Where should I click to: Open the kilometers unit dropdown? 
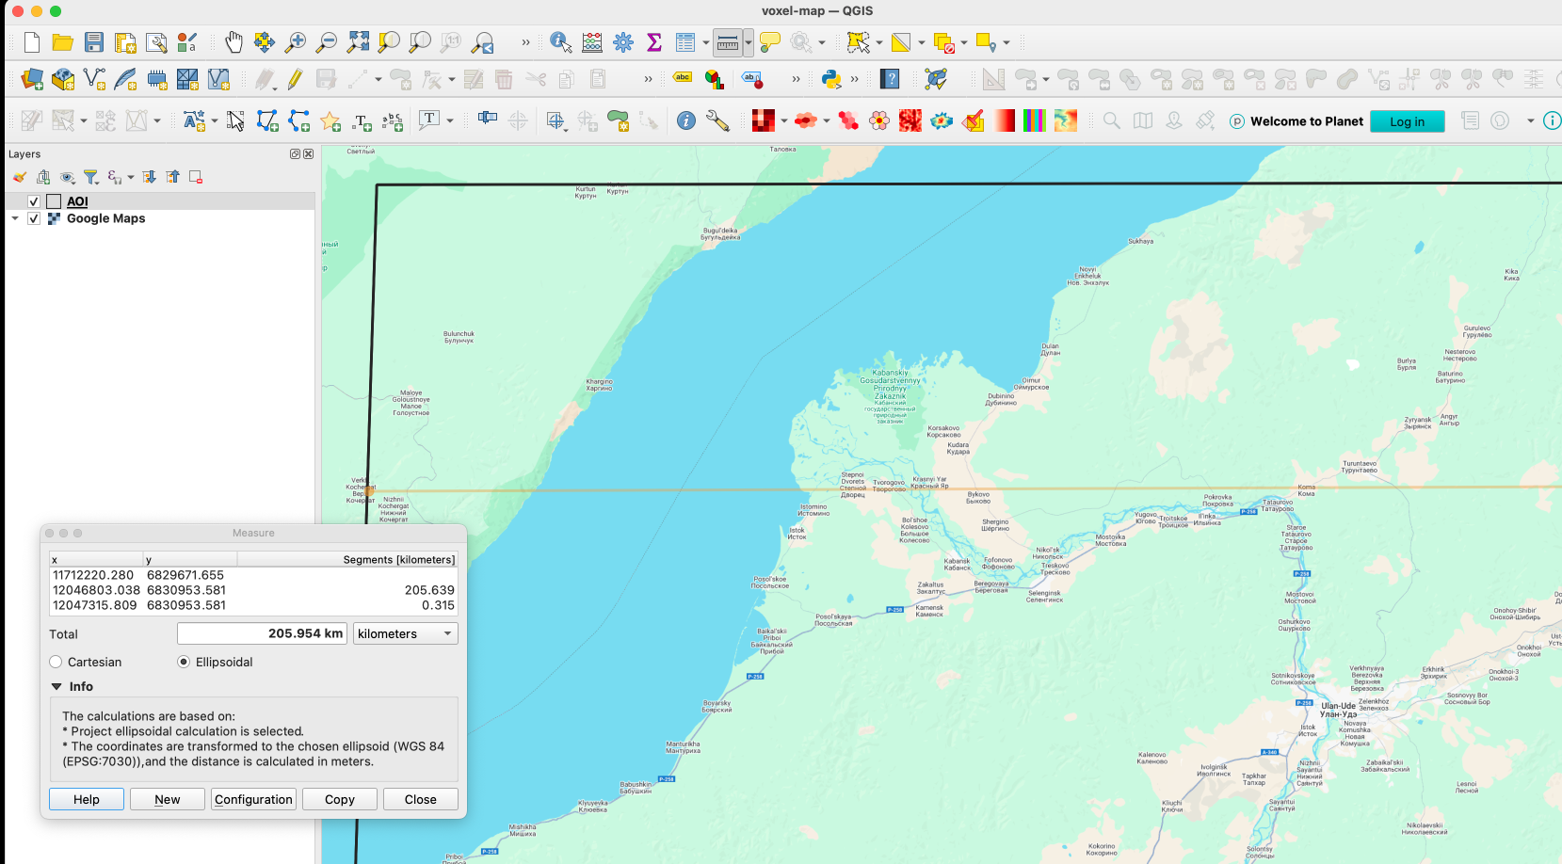coord(405,634)
